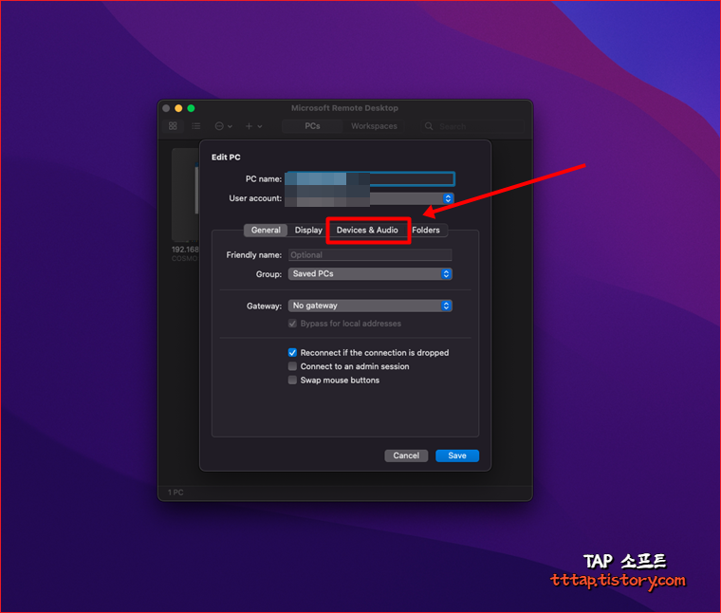Viewport: 721px width, 613px height.
Task: Select the Workspaces tab in main window
Action: click(x=374, y=126)
